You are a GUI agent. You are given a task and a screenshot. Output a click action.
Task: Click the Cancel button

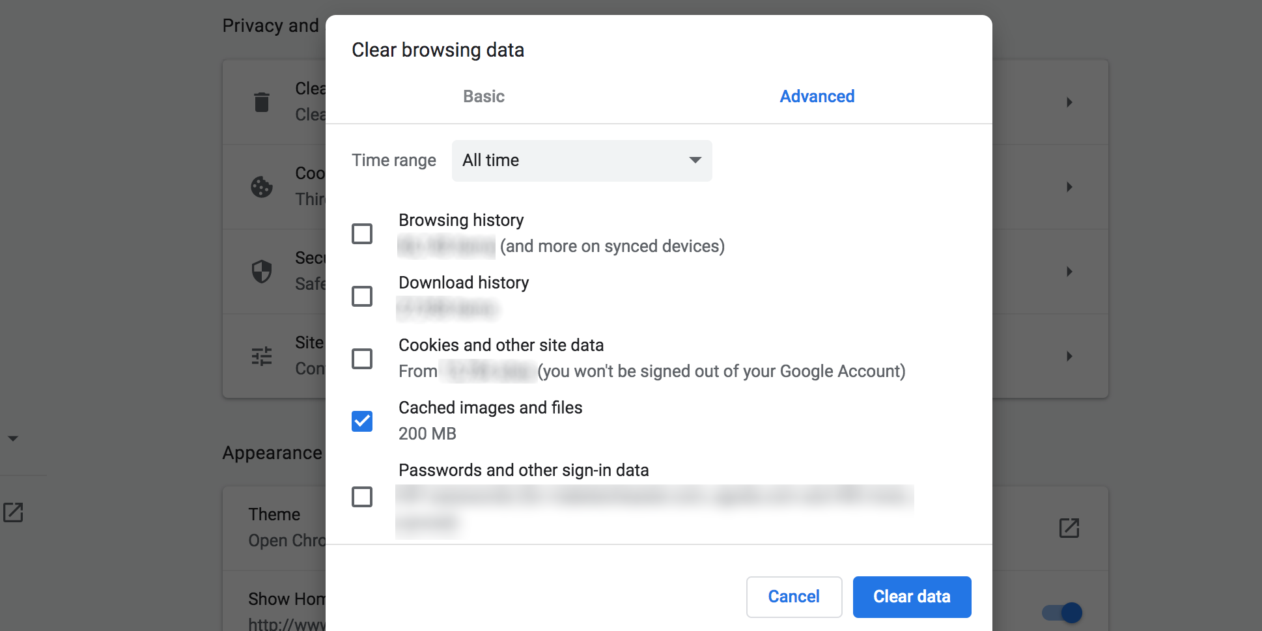coord(794,596)
